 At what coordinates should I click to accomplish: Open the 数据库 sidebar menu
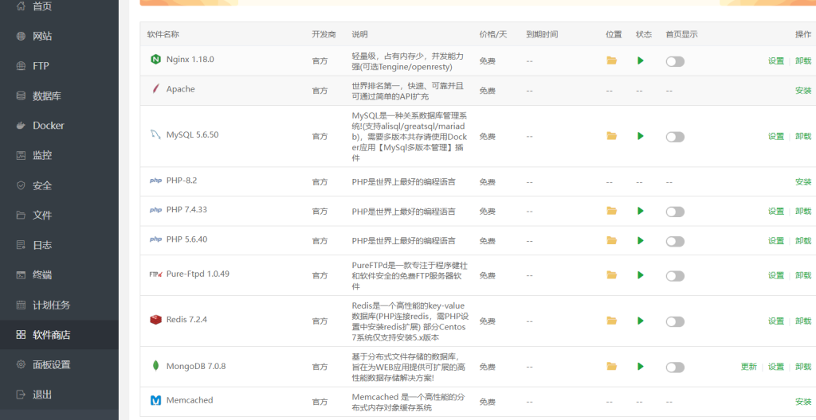click(x=59, y=95)
